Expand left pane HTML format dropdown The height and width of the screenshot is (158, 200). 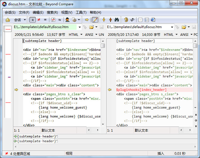pos(81,35)
